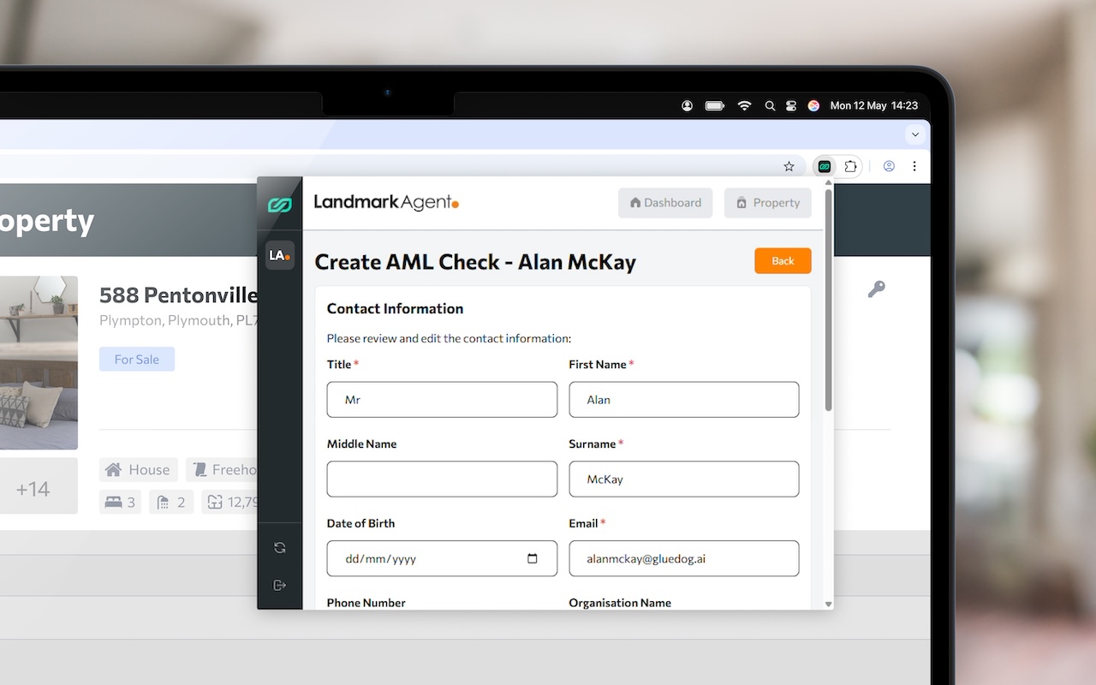Viewport: 1096px width, 685px height.
Task: Click the menu bar clock Mon 12 May 14:23
Action: (x=874, y=105)
